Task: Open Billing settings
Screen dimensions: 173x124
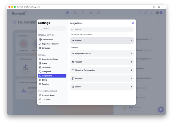Action: pyautogui.click(x=52, y=80)
